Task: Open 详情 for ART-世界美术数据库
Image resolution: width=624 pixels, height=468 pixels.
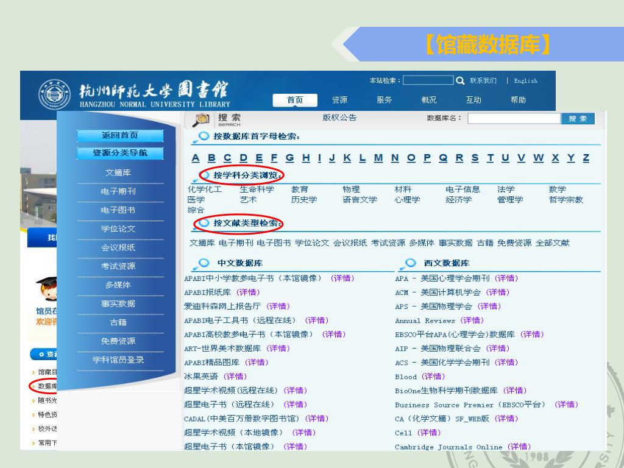Action: (278, 349)
